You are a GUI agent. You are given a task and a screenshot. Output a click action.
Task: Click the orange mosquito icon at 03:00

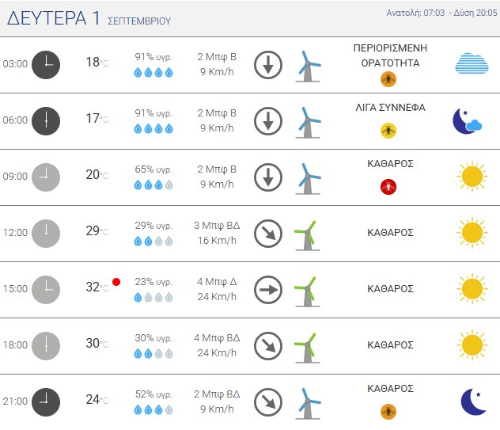tap(388, 78)
